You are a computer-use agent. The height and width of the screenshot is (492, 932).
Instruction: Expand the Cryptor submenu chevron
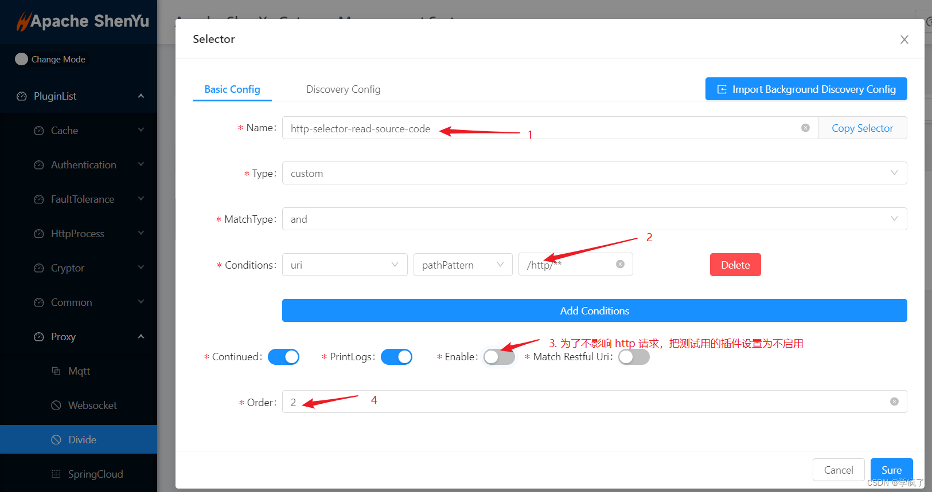(141, 267)
